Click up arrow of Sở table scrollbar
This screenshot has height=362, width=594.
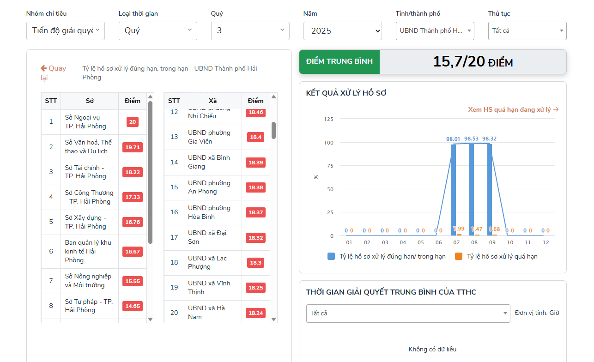(x=150, y=97)
